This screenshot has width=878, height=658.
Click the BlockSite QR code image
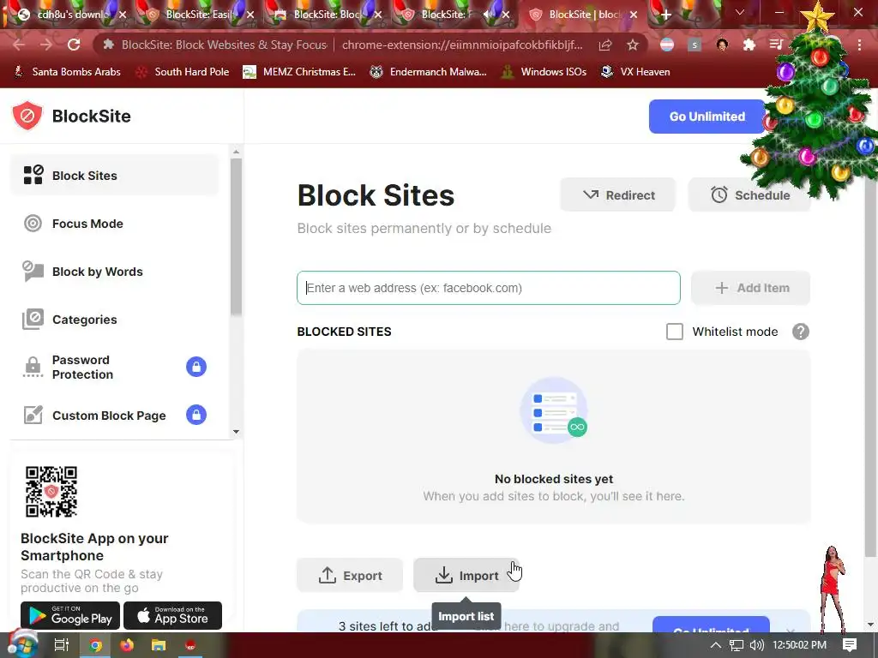click(x=51, y=491)
